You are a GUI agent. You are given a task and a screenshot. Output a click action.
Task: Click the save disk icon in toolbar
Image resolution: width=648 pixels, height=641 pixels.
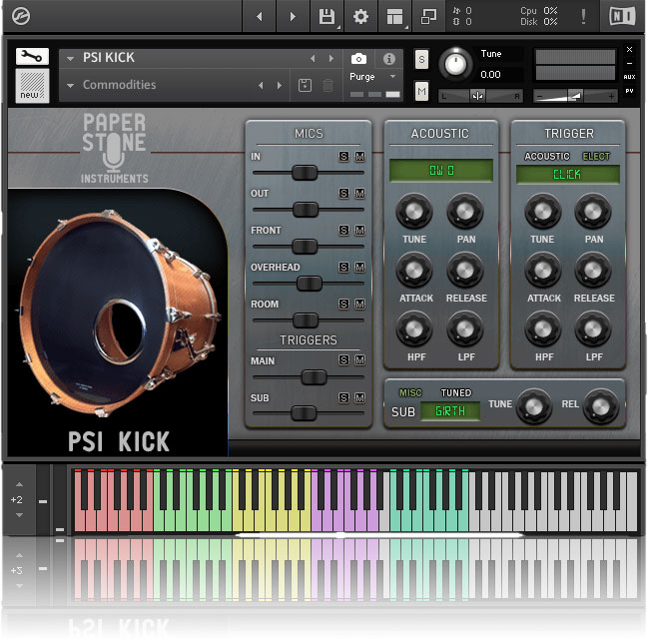pyautogui.click(x=325, y=16)
